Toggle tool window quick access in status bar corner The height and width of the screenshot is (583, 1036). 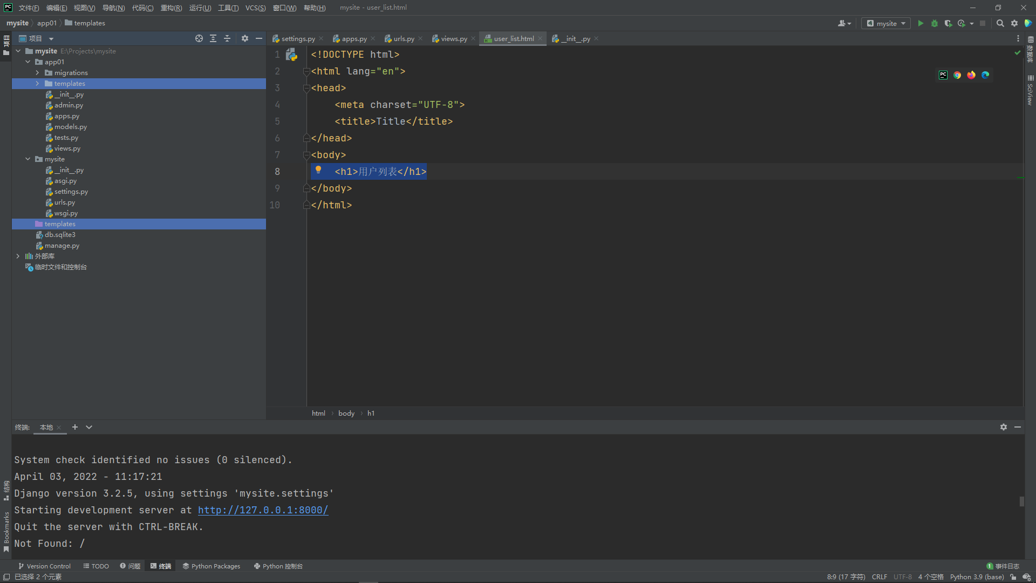click(6, 577)
